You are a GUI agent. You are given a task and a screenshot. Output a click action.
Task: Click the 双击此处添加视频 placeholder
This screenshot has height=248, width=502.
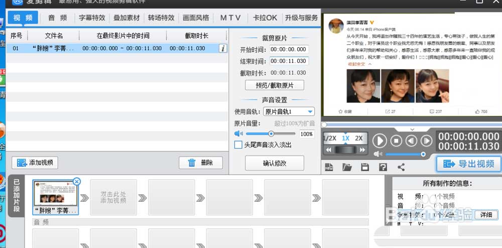click(113, 197)
